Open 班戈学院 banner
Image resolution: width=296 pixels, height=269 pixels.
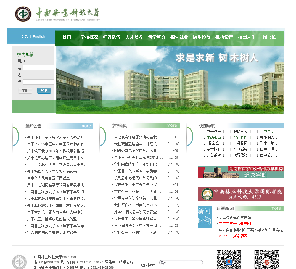240,172
